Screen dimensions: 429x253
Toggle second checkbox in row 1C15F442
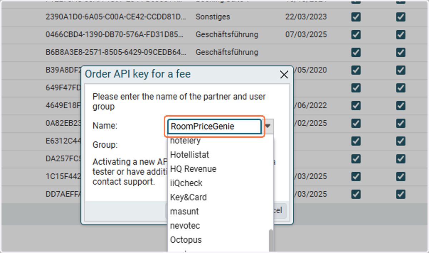[401, 177]
